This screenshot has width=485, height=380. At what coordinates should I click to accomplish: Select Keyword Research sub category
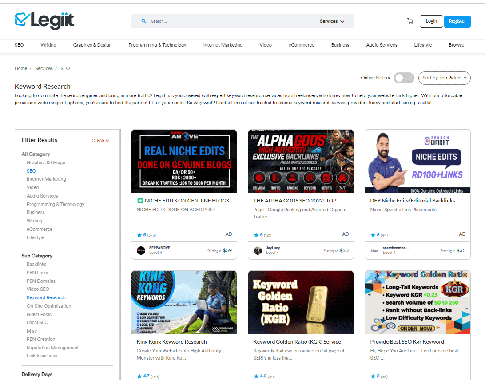46,297
